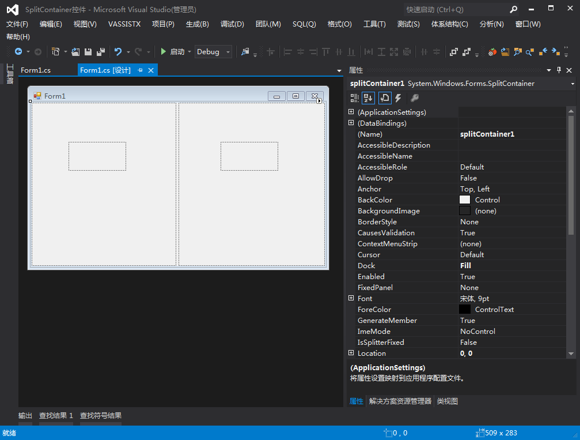
Task: Expand the Font property group
Action: (351, 298)
